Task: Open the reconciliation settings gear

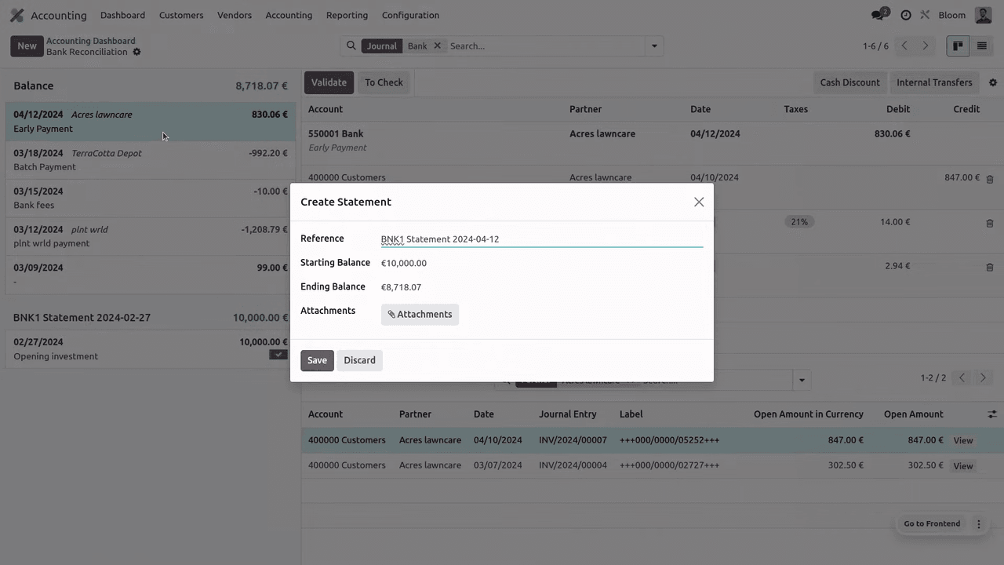Action: 993,82
